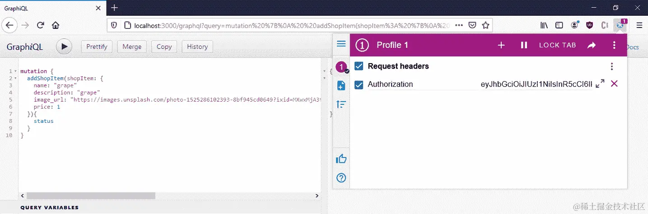
Task: Click the add-header document icon in sidebar
Action: [x=341, y=86]
